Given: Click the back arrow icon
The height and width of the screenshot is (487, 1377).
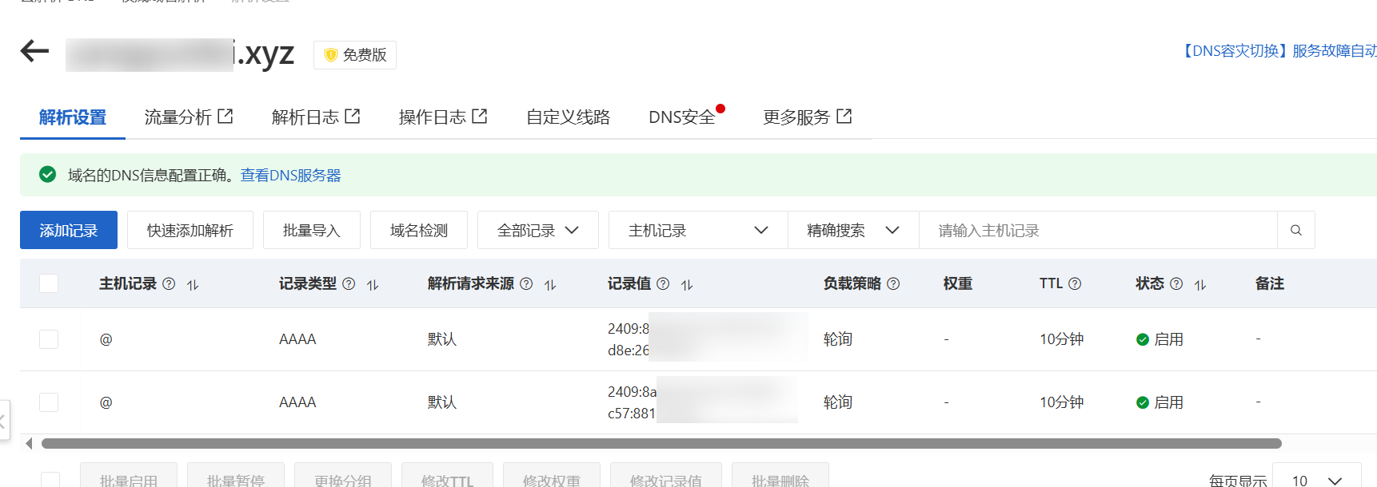Looking at the screenshot, I should [34, 51].
